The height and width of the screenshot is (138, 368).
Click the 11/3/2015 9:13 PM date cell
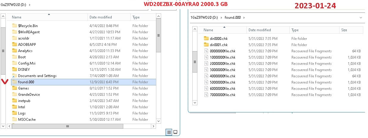click(x=104, y=113)
